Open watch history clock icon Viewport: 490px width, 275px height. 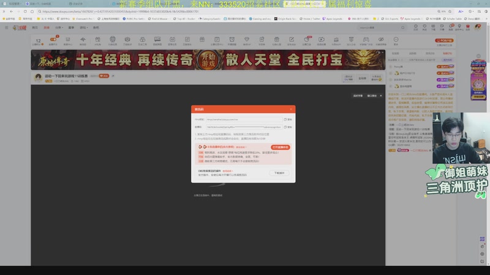(416, 28)
